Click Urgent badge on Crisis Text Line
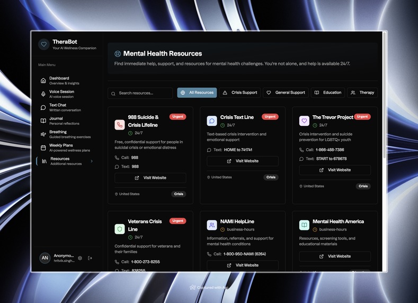Screen dimensions: 418x303 pos(270,117)
